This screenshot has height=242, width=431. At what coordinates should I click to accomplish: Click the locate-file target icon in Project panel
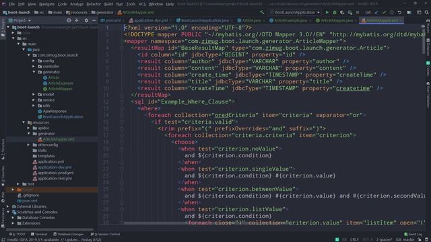click(69, 20)
